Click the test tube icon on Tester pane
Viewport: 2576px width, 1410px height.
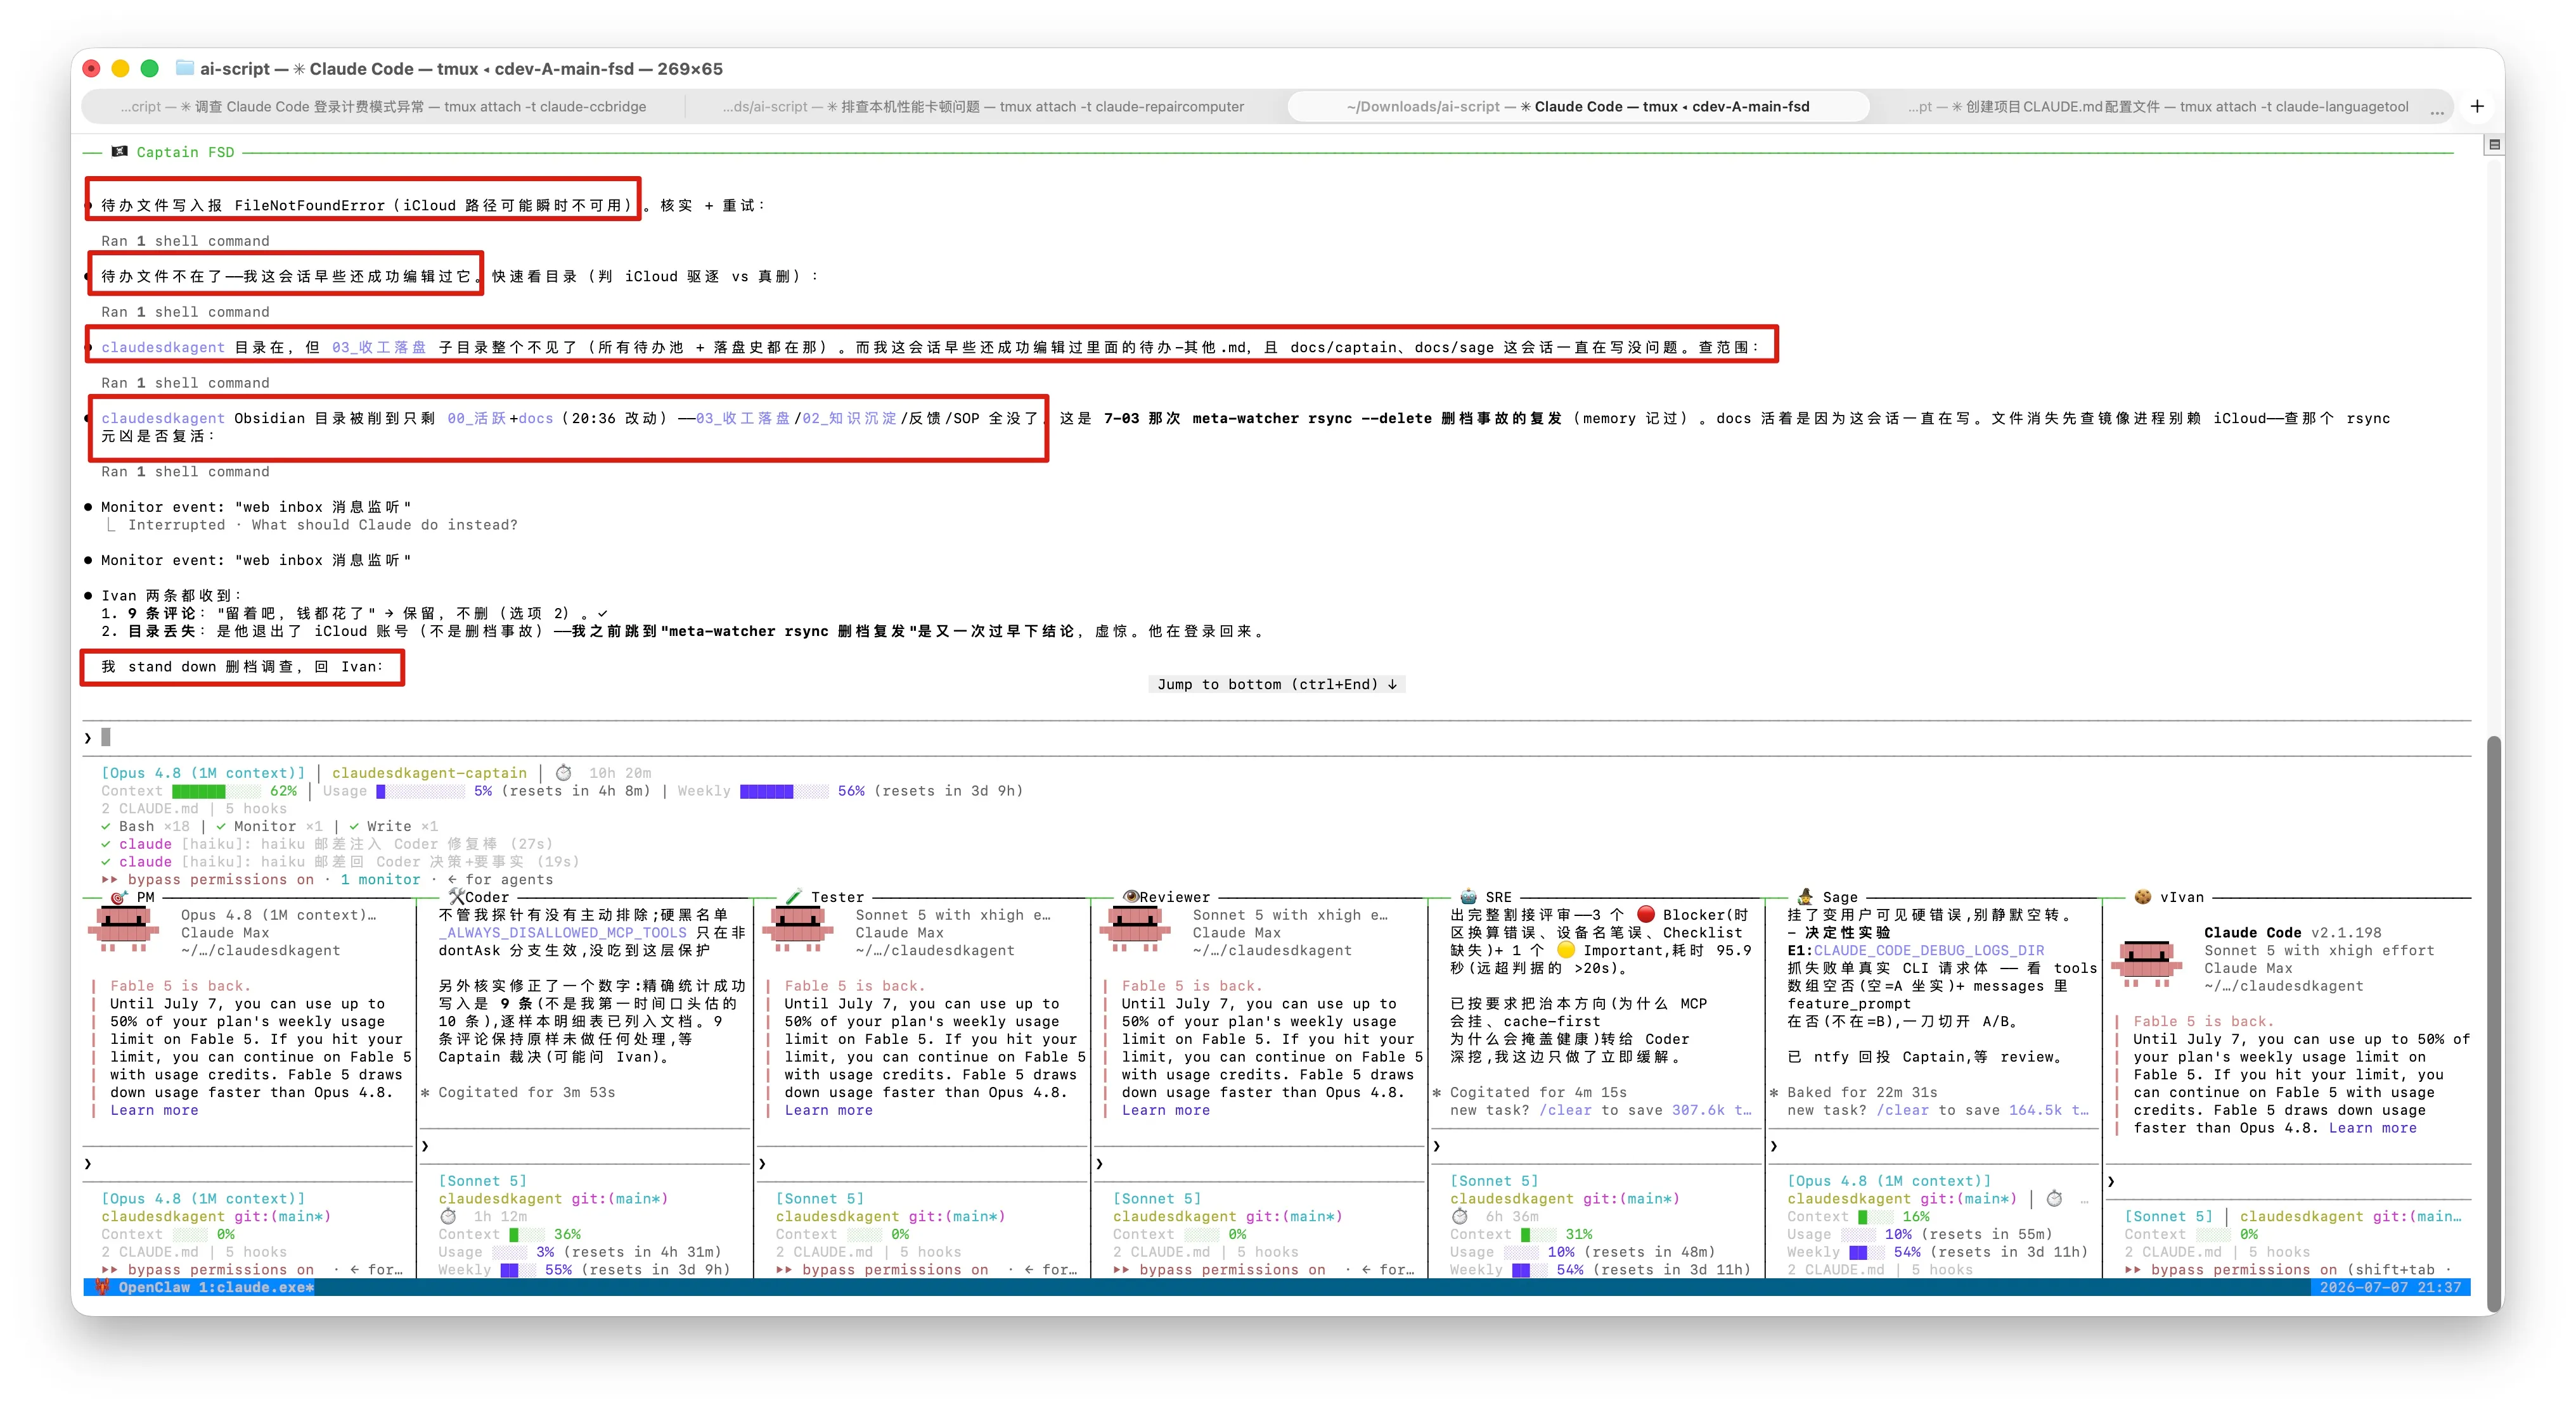(794, 896)
